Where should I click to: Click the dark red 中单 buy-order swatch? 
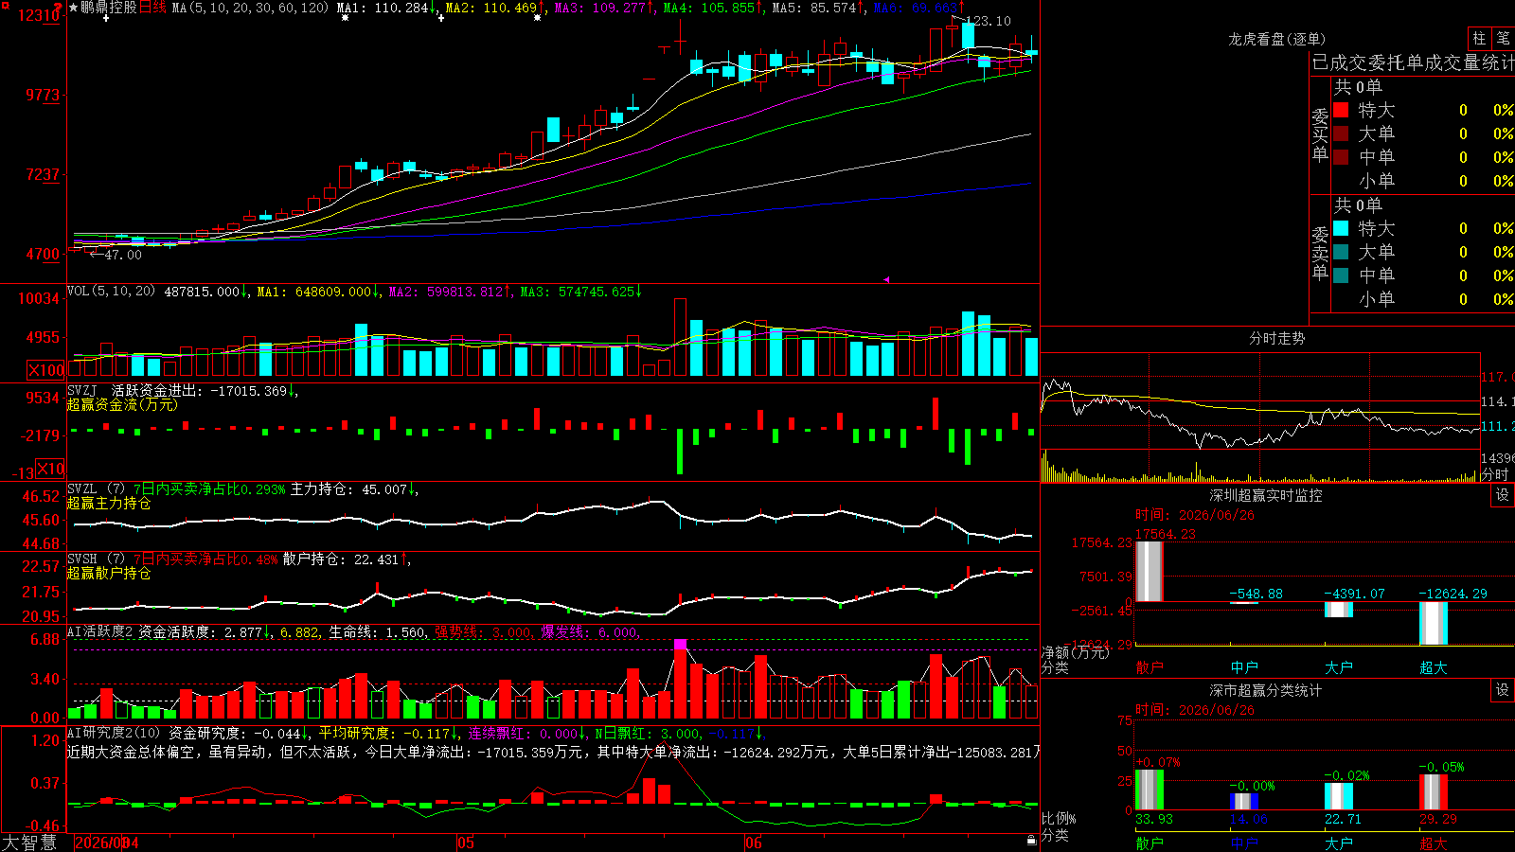[1341, 156]
